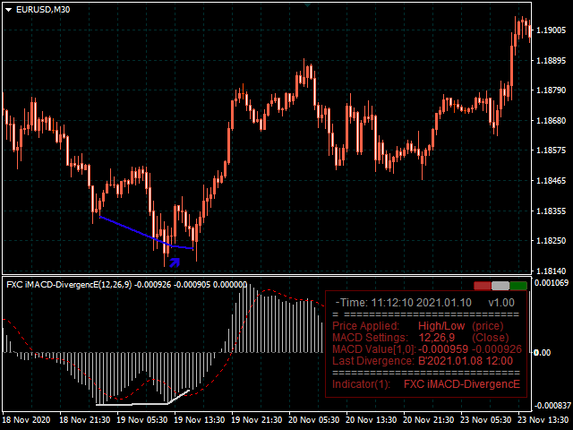Click the Price Applied label

click(x=366, y=326)
